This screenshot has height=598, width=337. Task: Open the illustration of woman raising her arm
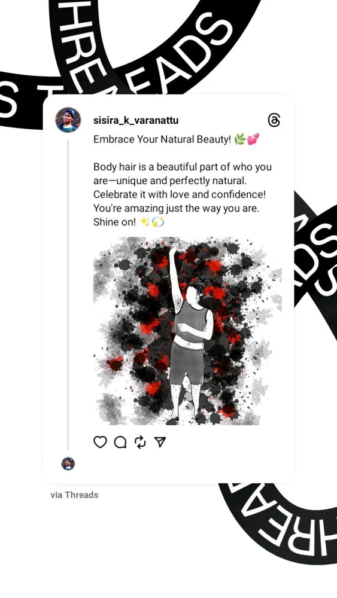click(x=187, y=331)
